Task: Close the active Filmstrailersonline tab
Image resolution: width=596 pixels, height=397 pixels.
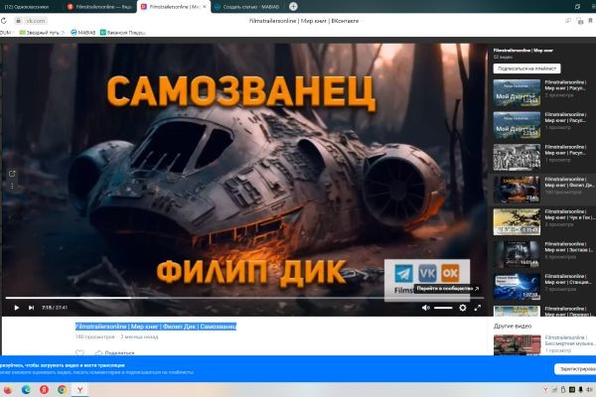Action: (x=205, y=7)
